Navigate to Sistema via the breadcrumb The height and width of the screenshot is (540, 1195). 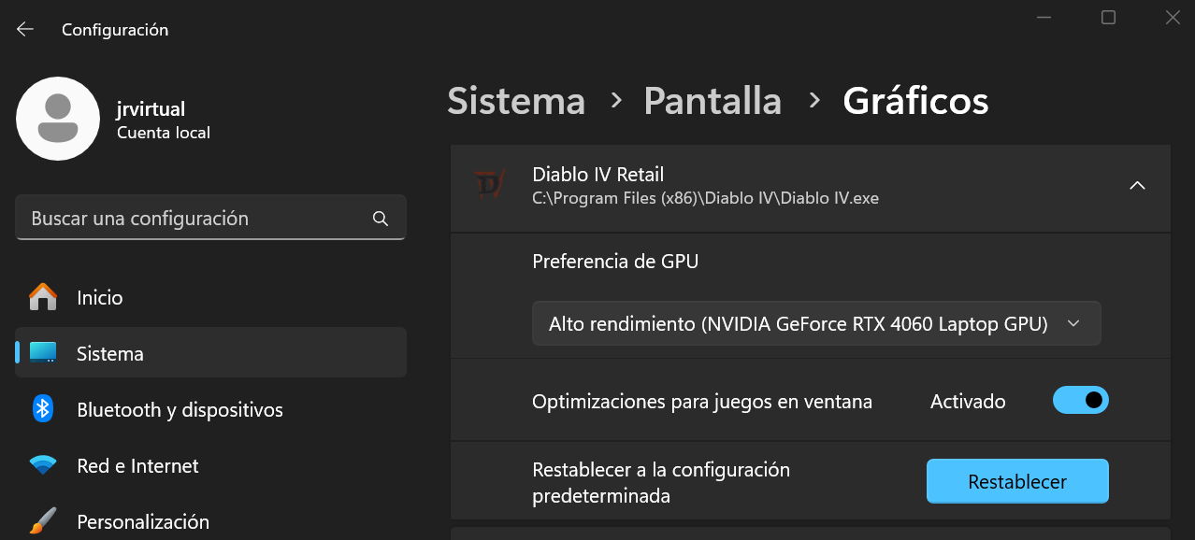pyautogui.click(x=516, y=101)
